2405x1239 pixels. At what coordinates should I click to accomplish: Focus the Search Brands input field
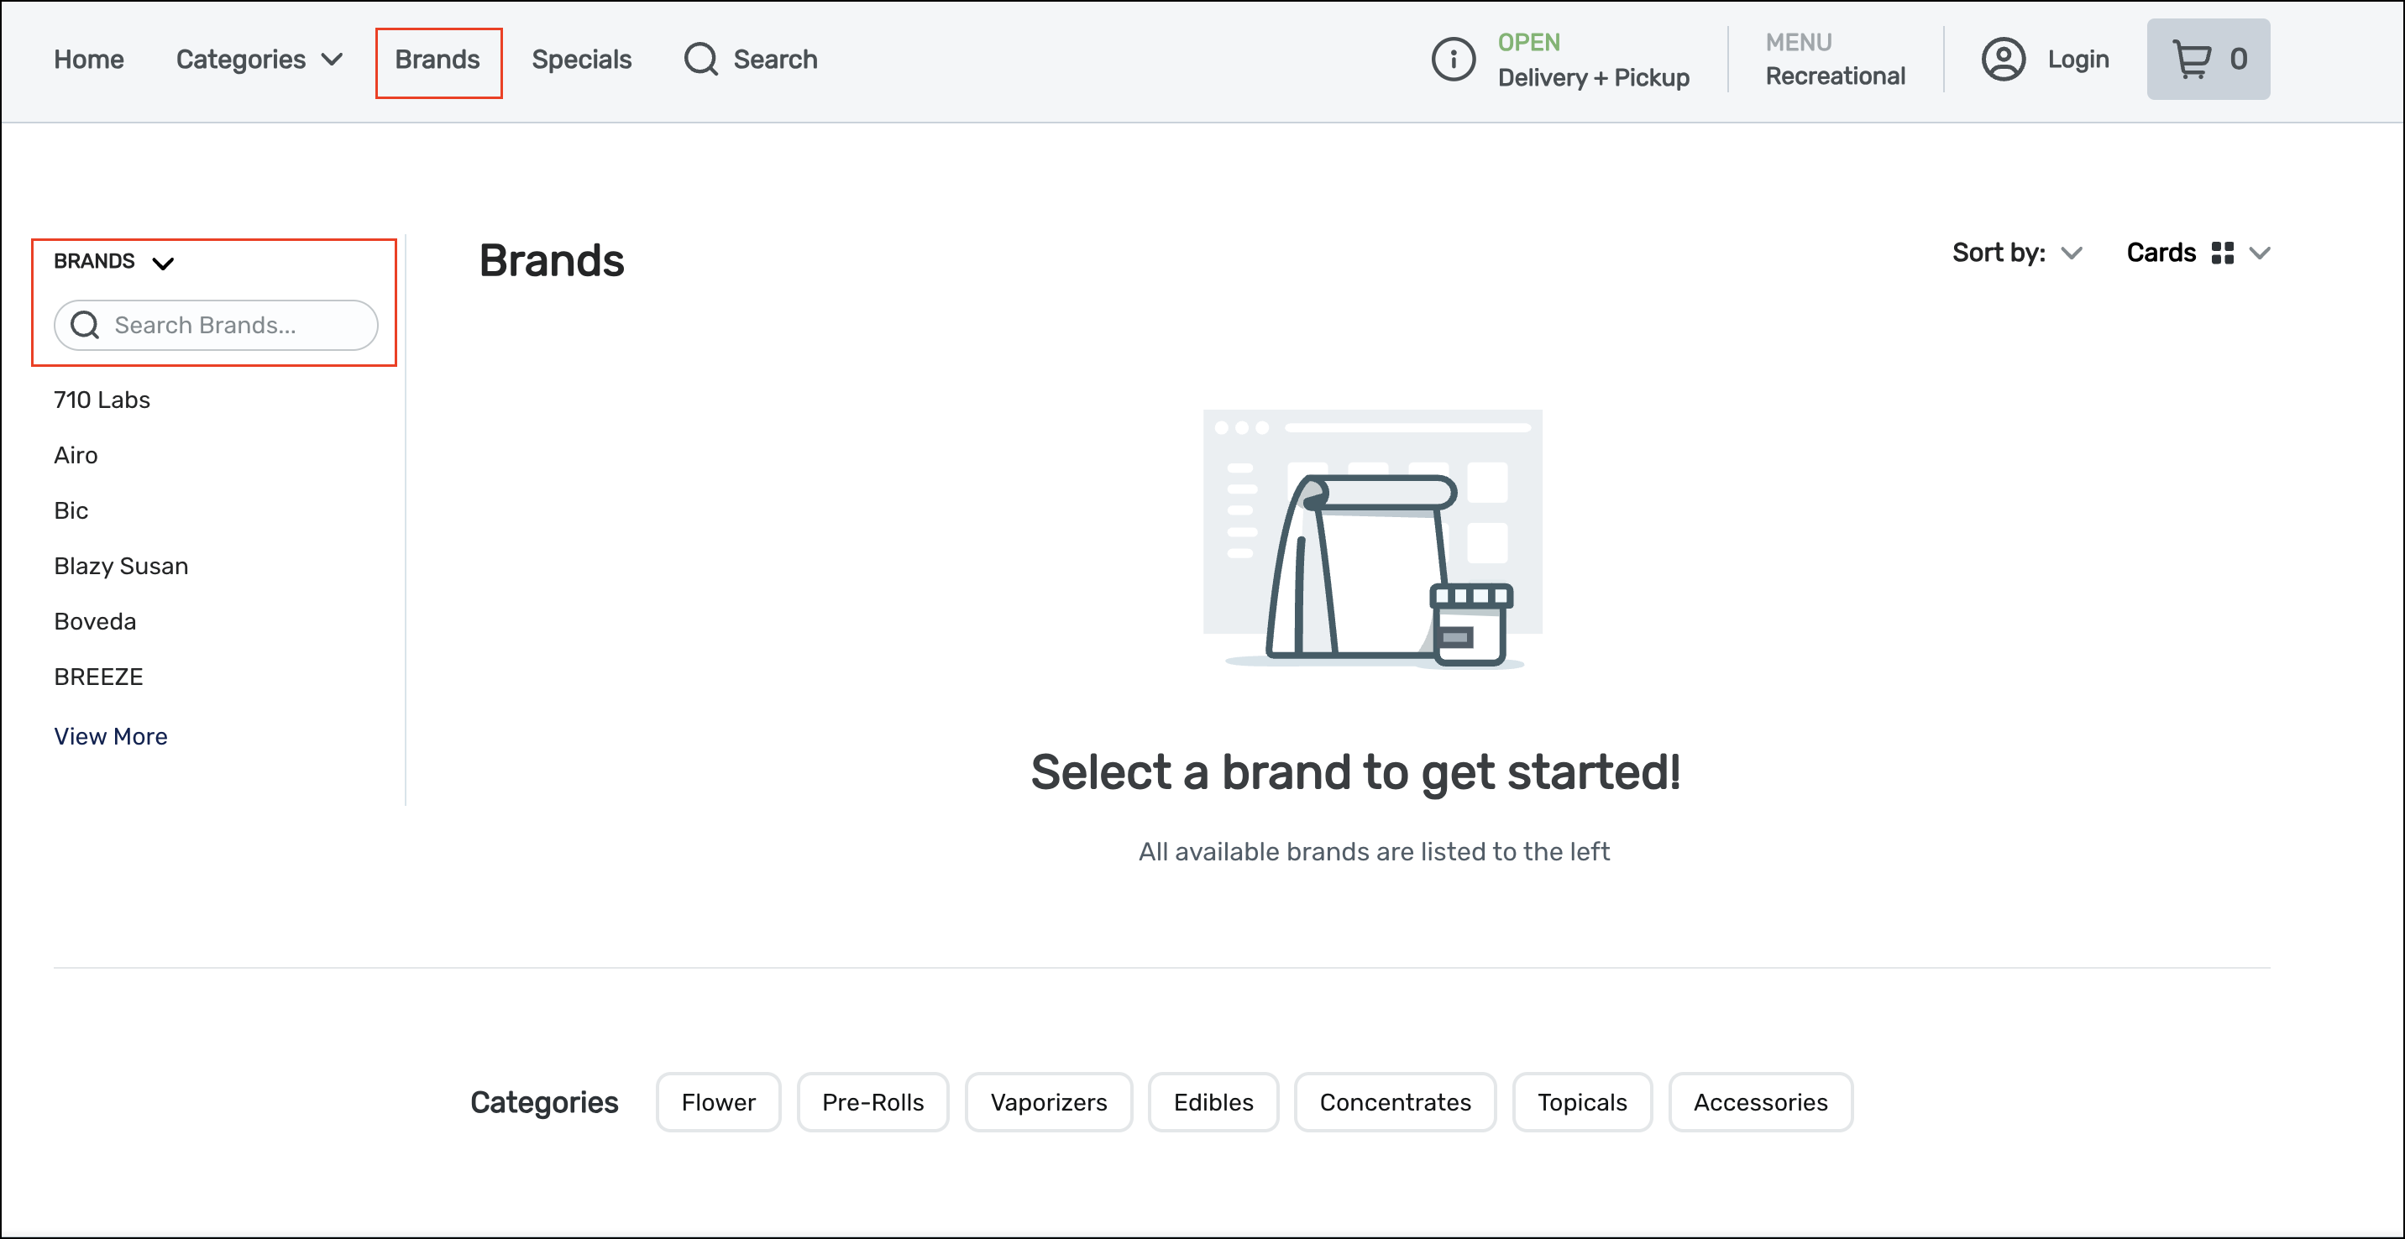[216, 325]
